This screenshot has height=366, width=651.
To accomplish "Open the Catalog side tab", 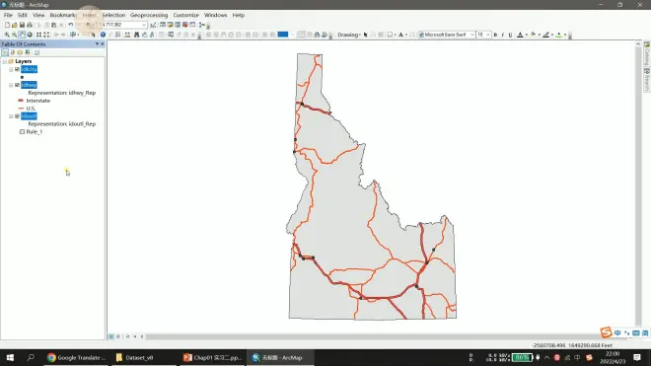I will [647, 53].
